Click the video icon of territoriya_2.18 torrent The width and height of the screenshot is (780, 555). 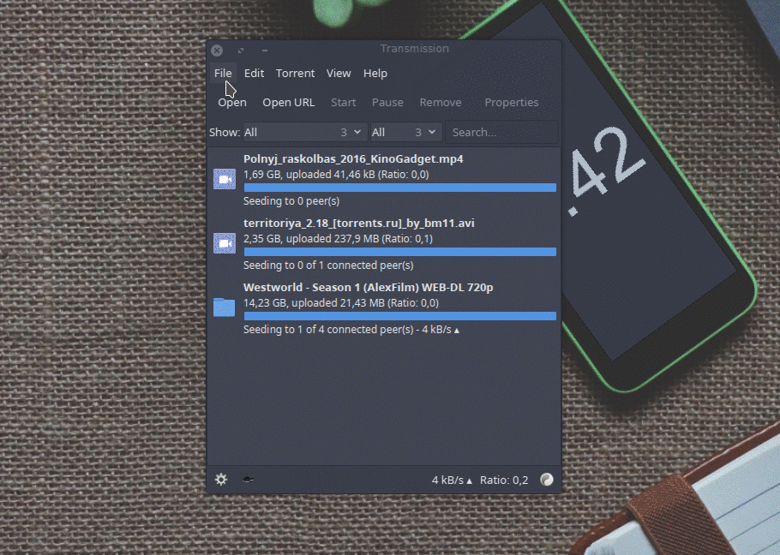click(225, 243)
